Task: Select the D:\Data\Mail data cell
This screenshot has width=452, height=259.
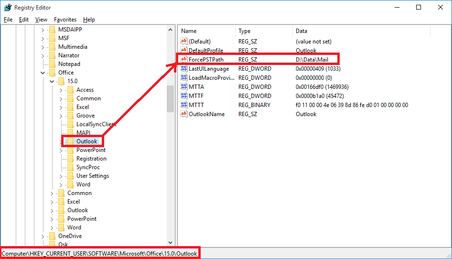Action: [312, 59]
